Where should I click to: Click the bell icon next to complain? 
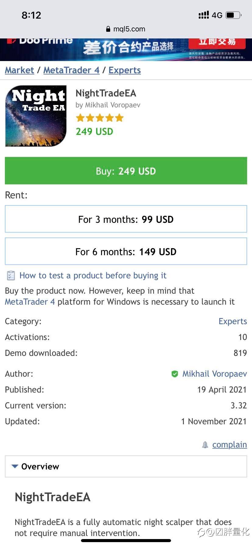tap(205, 445)
